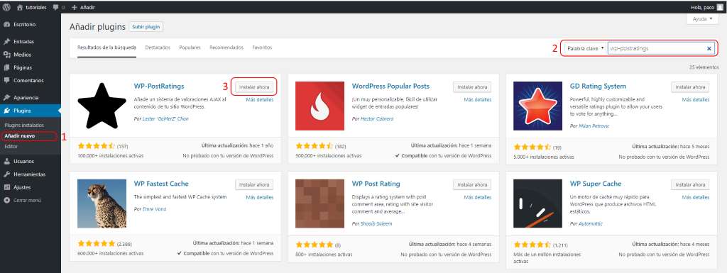
Task: Open author link Automattic
Action: pos(591,223)
